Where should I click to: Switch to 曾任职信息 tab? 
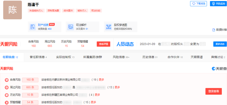(x=38, y=57)
